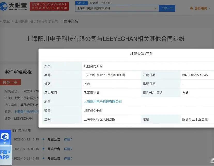214x166 pixels.
Task: Open the red official credit agency banner
Action: pyautogui.click(x=49, y=6)
